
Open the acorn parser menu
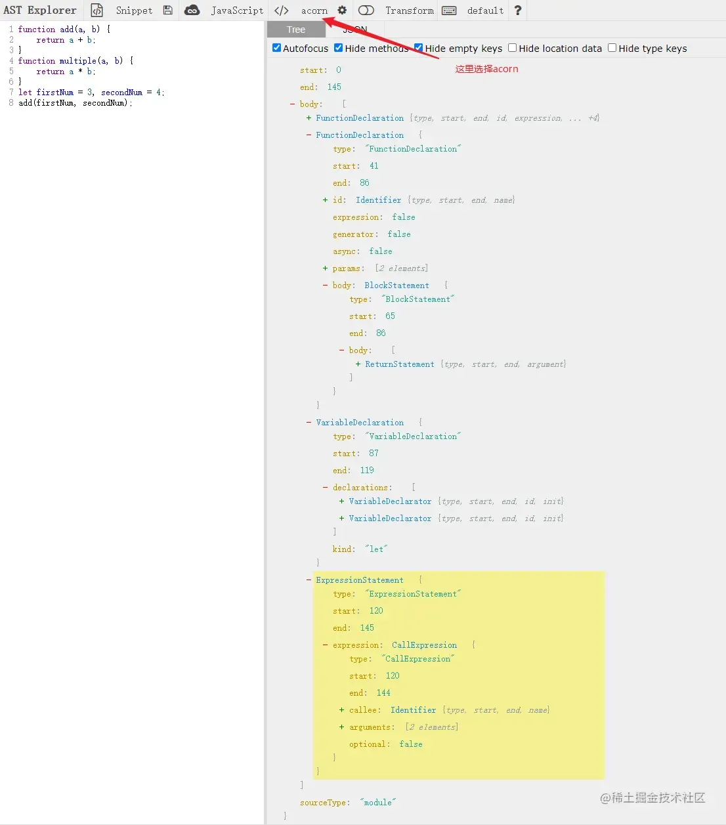(314, 11)
